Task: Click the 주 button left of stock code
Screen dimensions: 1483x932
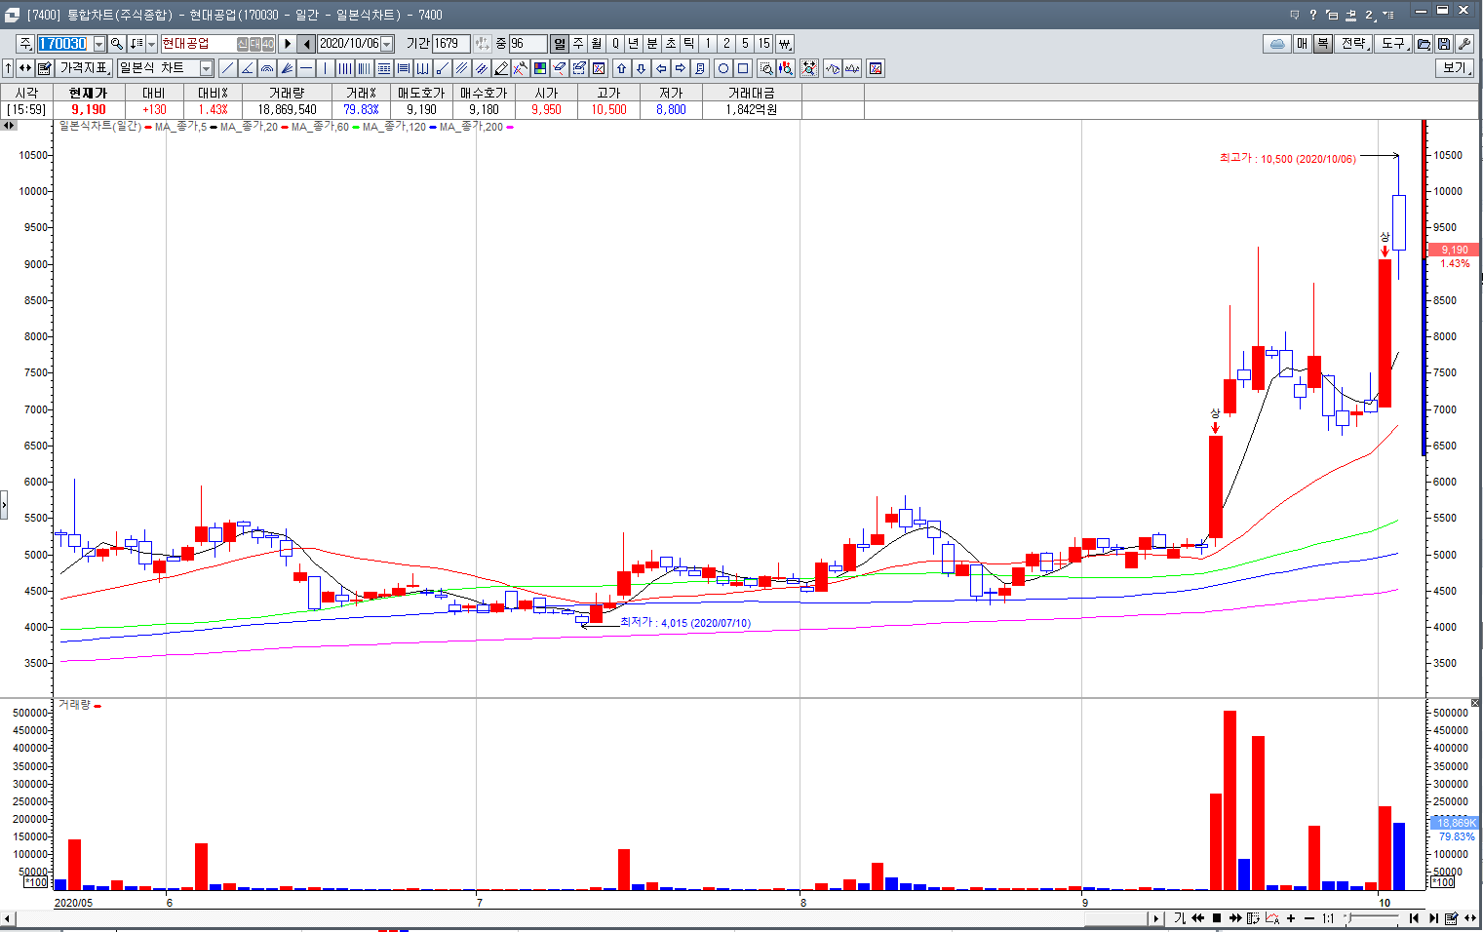Action: coord(25,44)
